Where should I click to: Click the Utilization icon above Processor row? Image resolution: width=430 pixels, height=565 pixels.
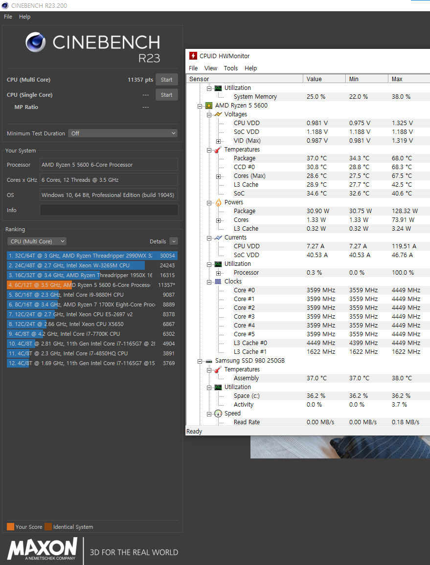coord(218,264)
